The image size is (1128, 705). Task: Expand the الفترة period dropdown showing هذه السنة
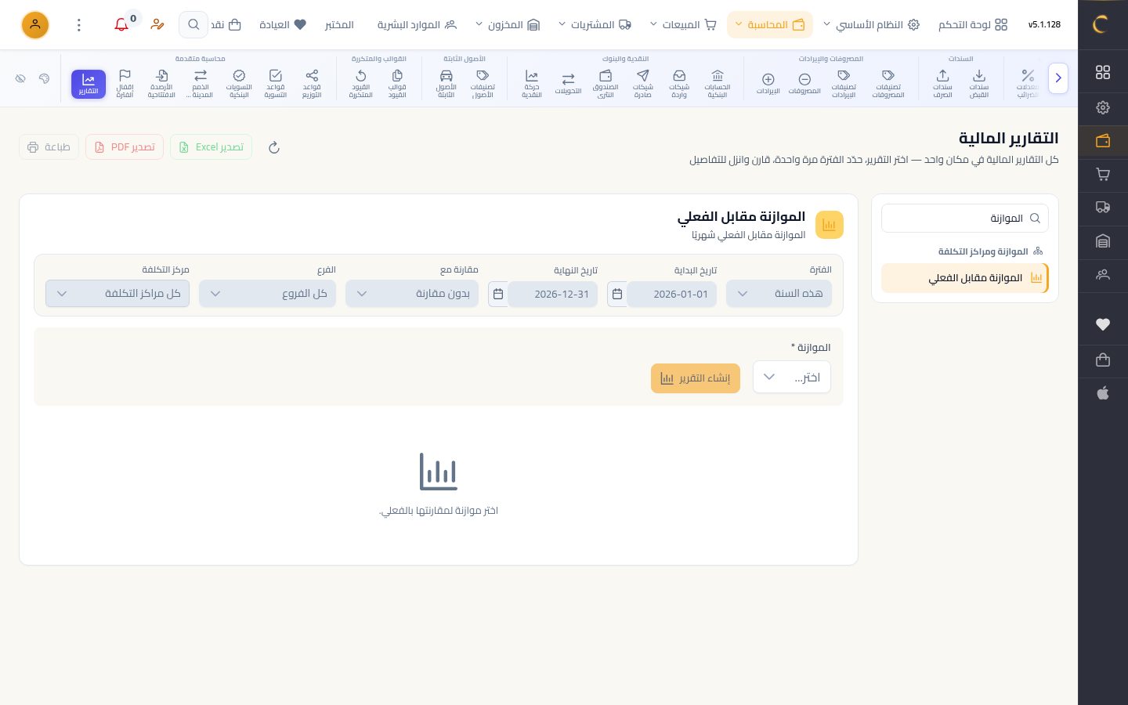tap(779, 294)
